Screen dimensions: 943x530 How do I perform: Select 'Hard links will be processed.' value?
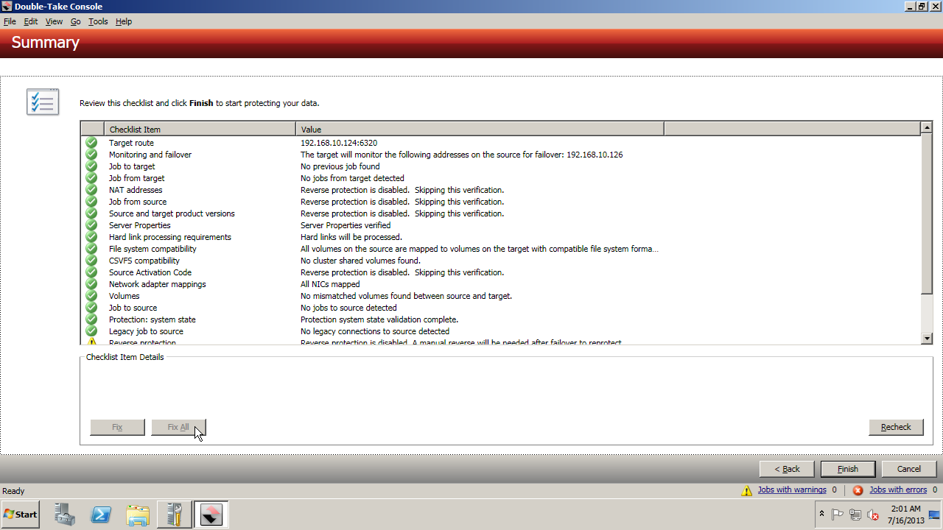351,237
